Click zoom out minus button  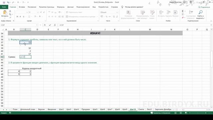click(190, 113)
